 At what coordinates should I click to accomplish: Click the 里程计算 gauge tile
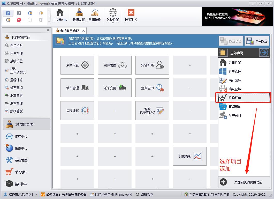[77, 111]
